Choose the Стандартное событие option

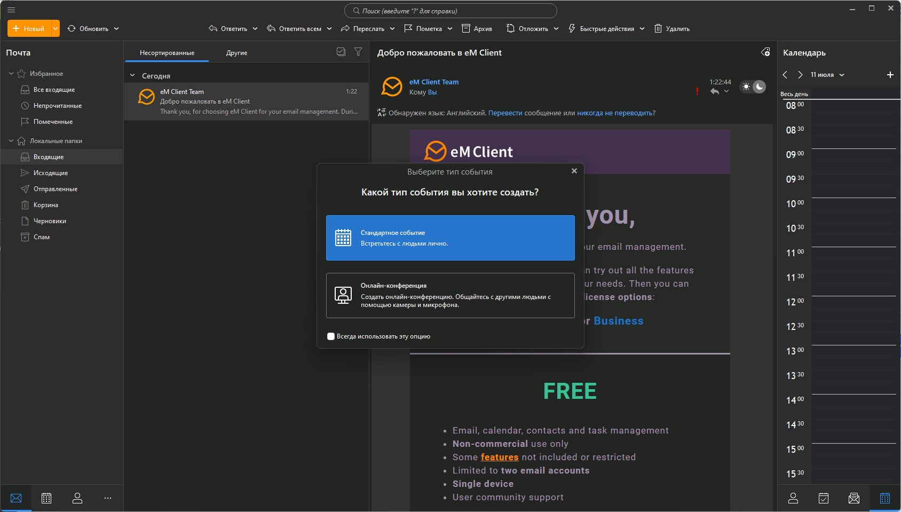pos(450,238)
